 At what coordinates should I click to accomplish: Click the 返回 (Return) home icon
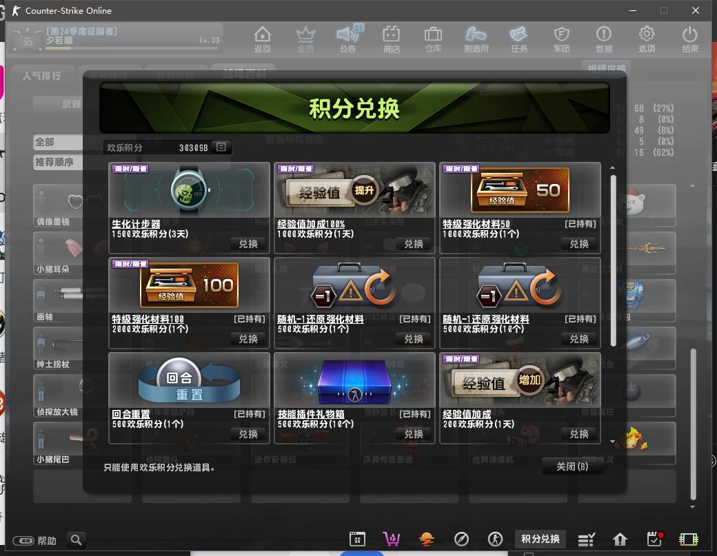click(x=263, y=39)
